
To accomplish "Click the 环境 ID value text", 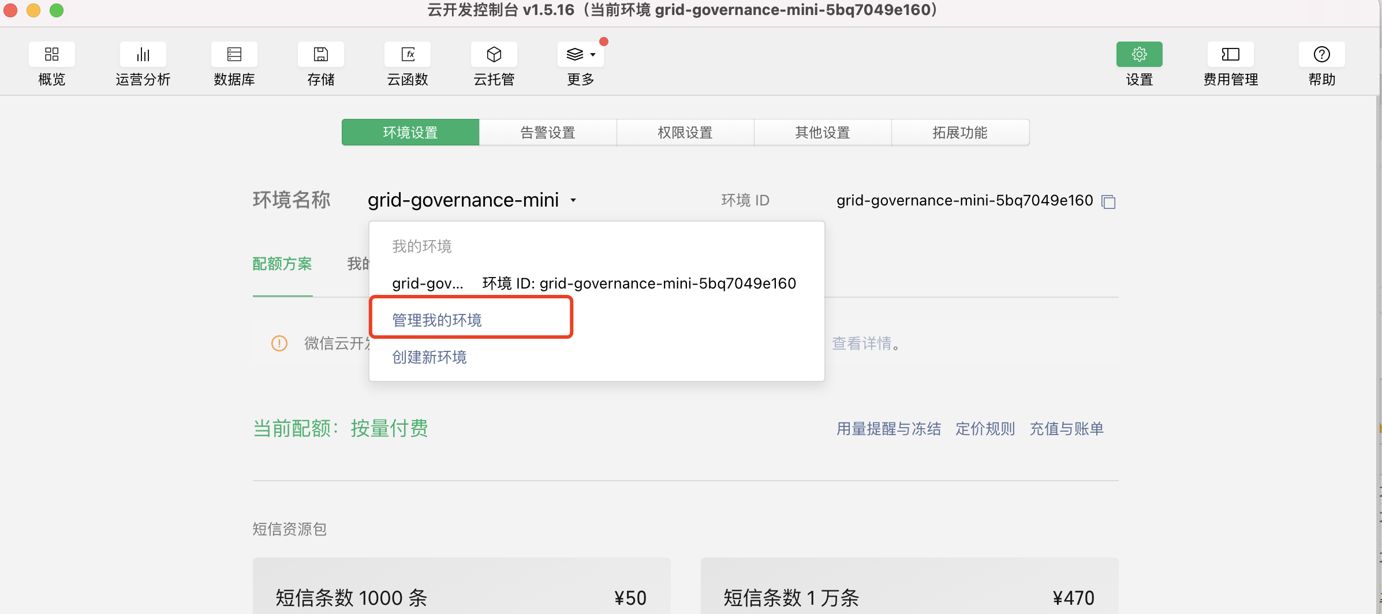I will click(x=965, y=200).
